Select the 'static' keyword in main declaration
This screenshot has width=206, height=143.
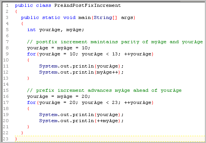[x=51, y=17]
